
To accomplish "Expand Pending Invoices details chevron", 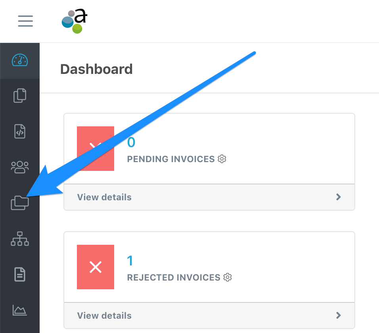I will pyautogui.click(x=339, y=197).
